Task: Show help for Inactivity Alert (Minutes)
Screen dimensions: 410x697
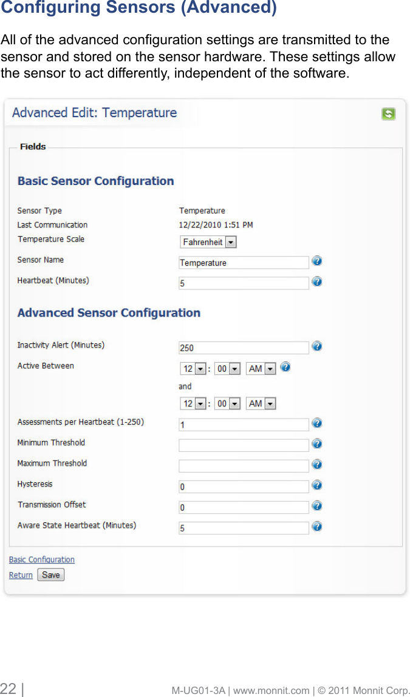Action: [x=316, y=346]
